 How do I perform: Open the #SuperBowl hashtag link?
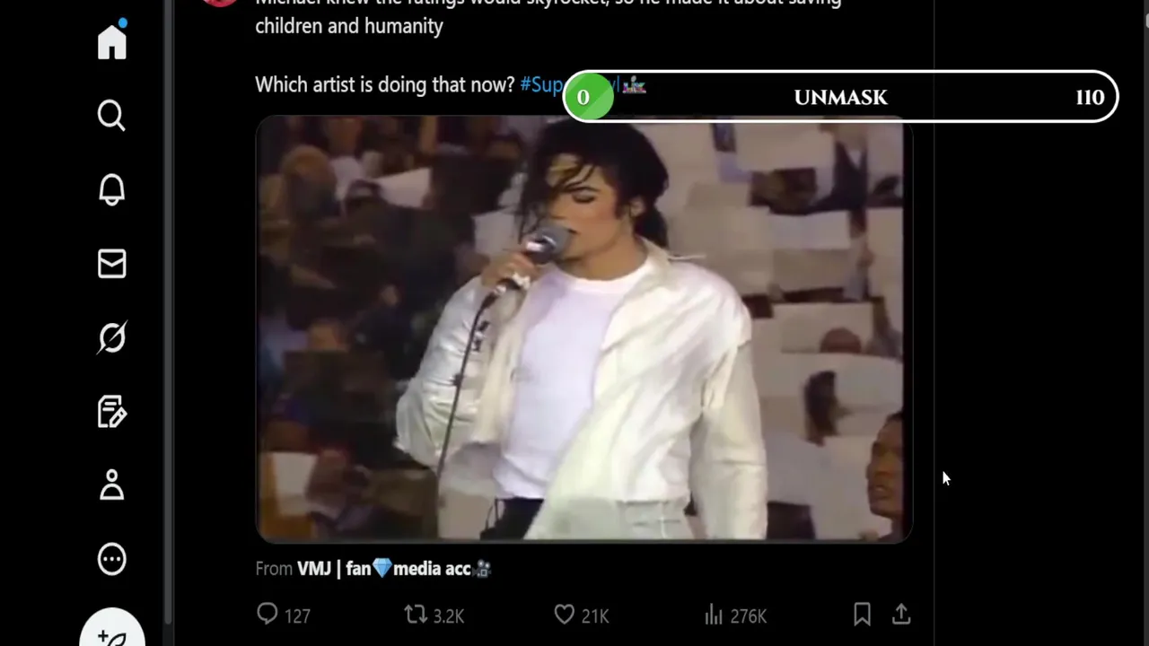coord(541,84)
